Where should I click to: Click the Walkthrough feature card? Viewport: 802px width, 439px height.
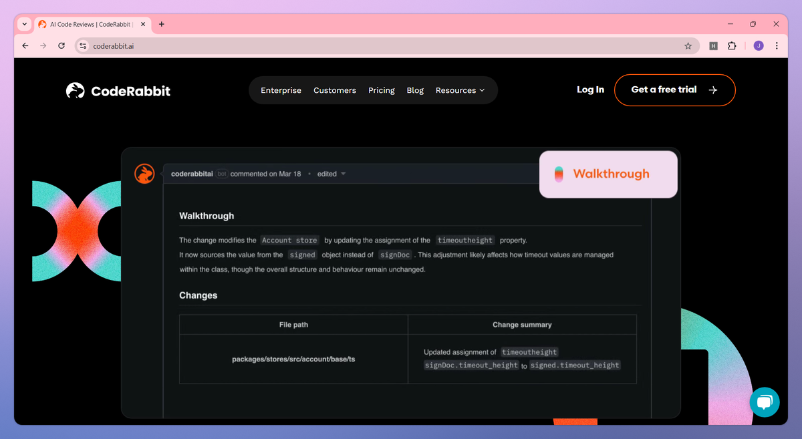point(609,174)
